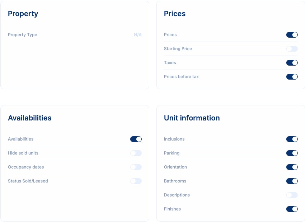Click the Inclusions label

174,139
